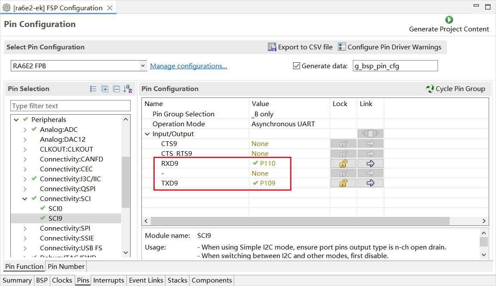Click the Manage configurations link
Image resolution: width=496 pixels, height=286 pixels.
188,66
